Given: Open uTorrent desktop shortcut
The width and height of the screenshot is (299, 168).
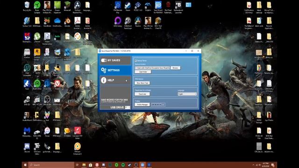Looking at the screenshot, I should click(x=37, y=37).
